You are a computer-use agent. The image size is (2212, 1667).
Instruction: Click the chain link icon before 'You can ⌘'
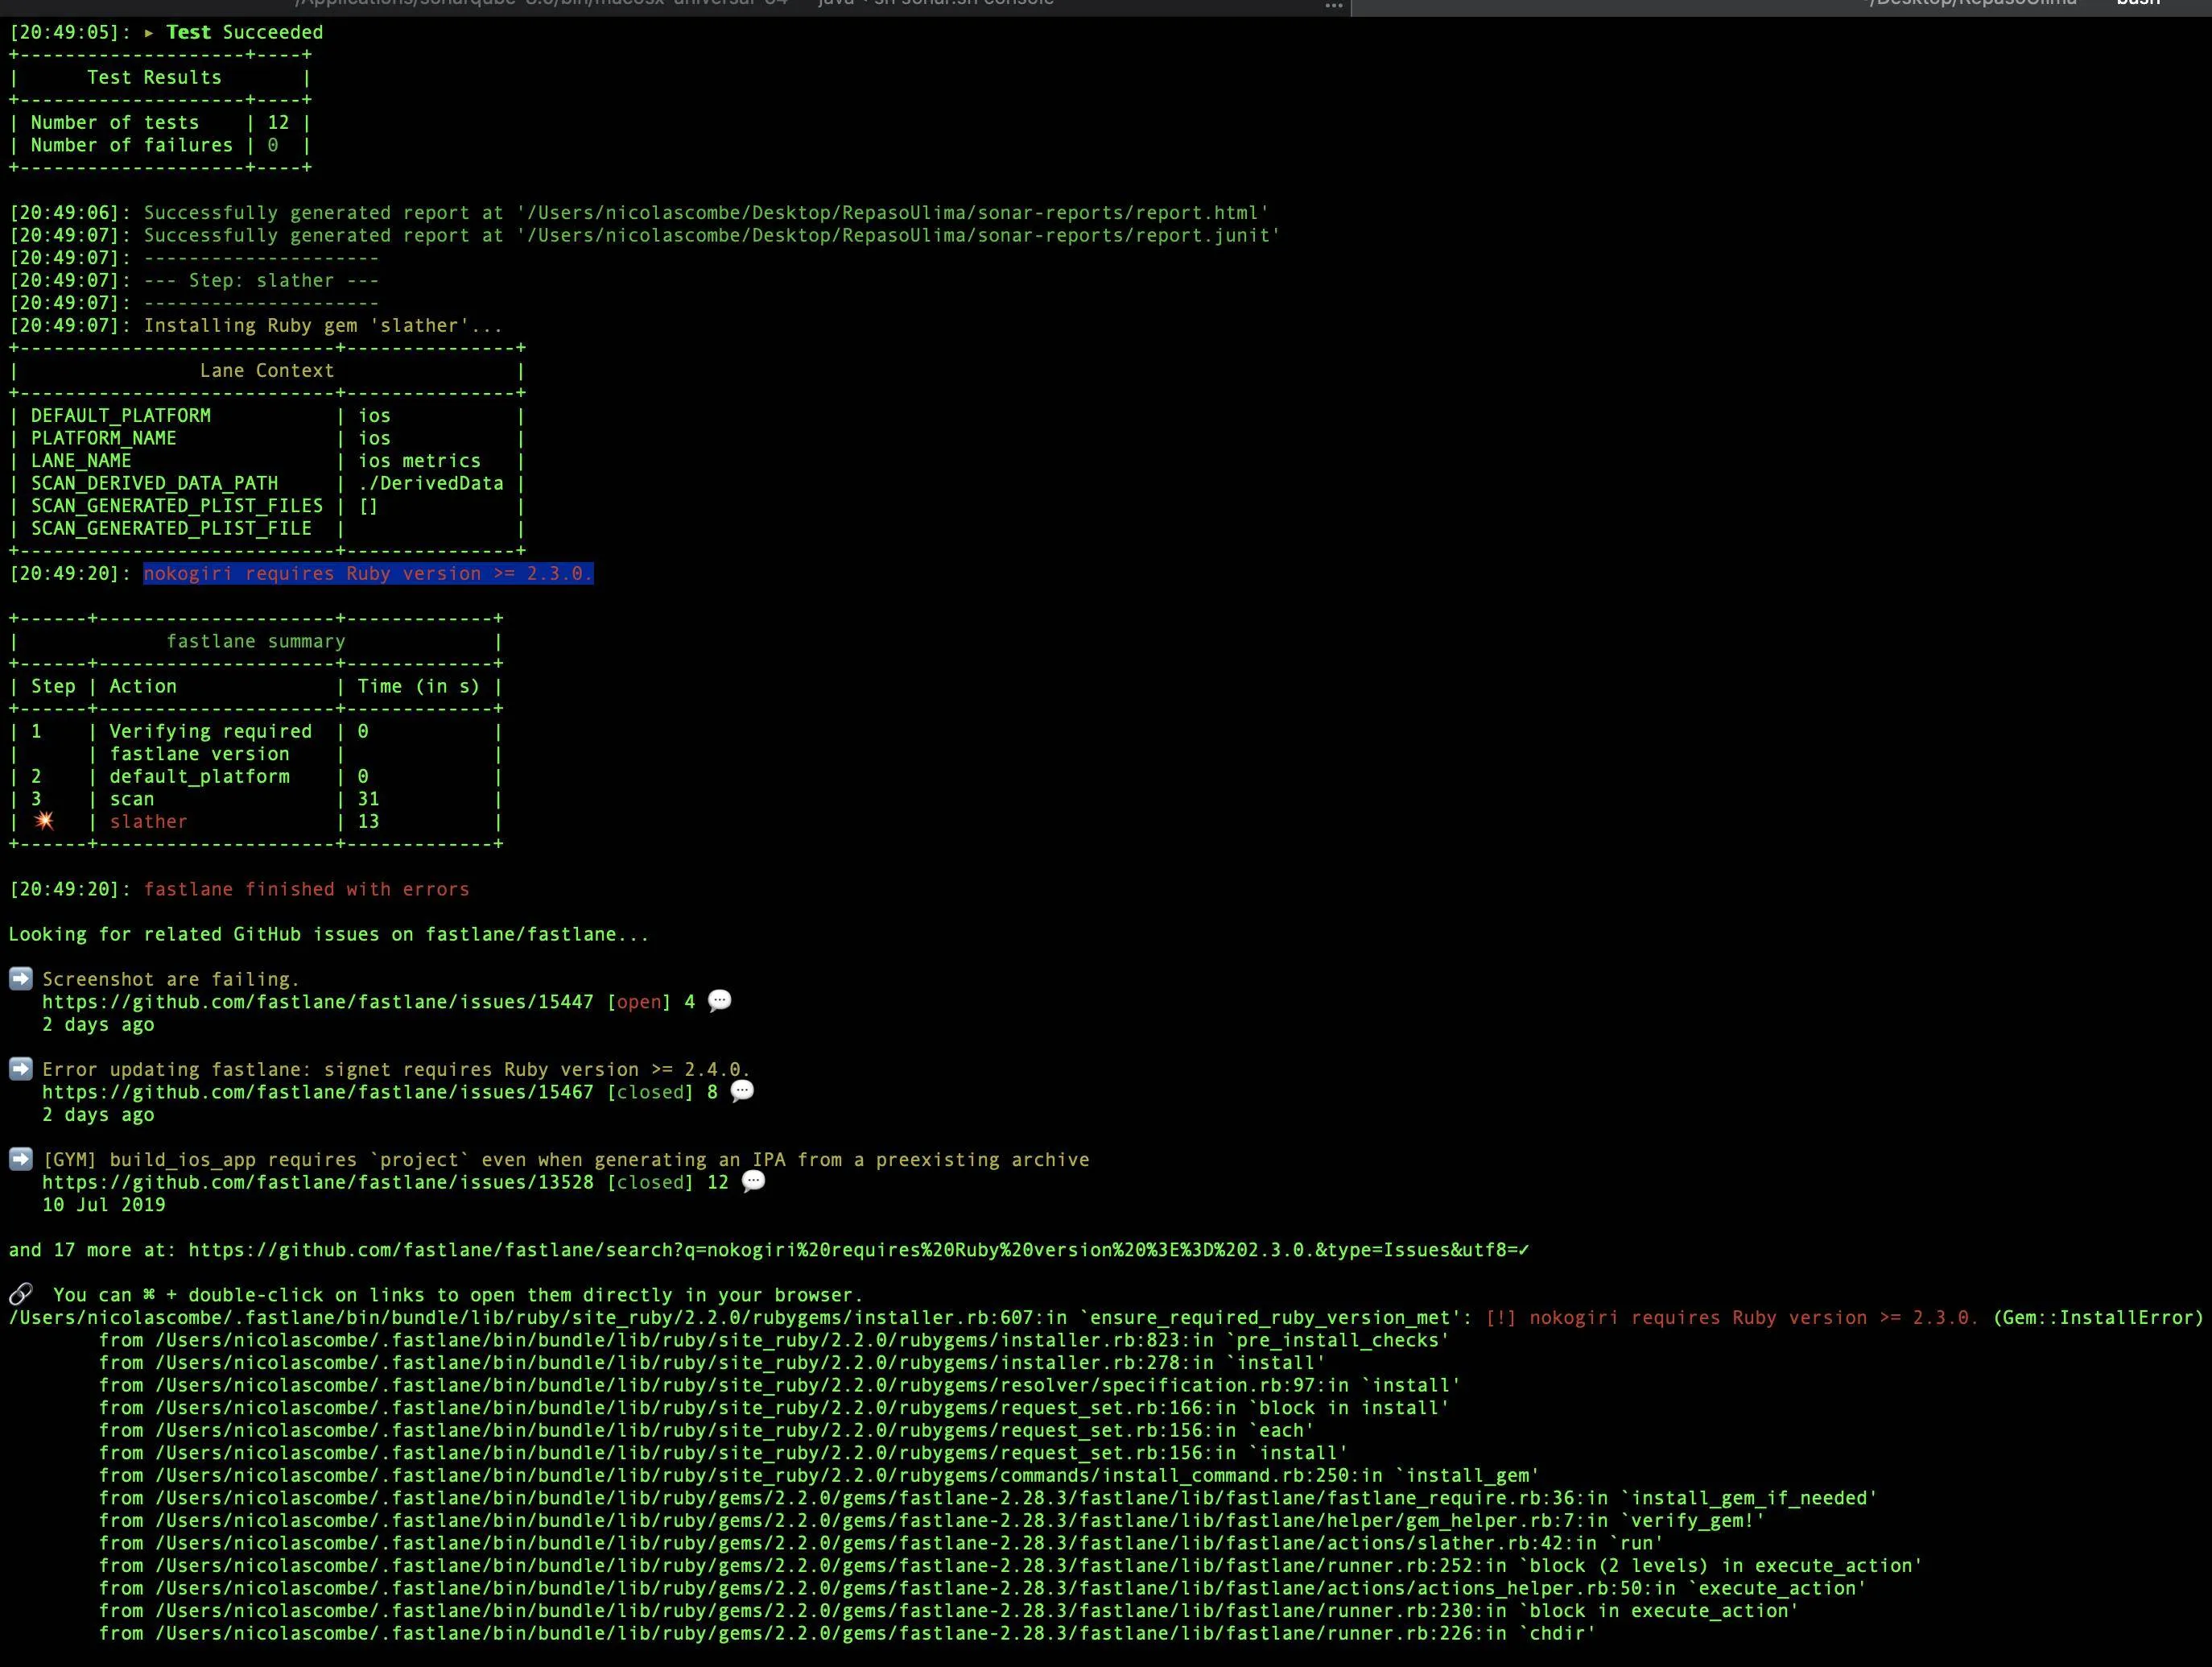21,1294
